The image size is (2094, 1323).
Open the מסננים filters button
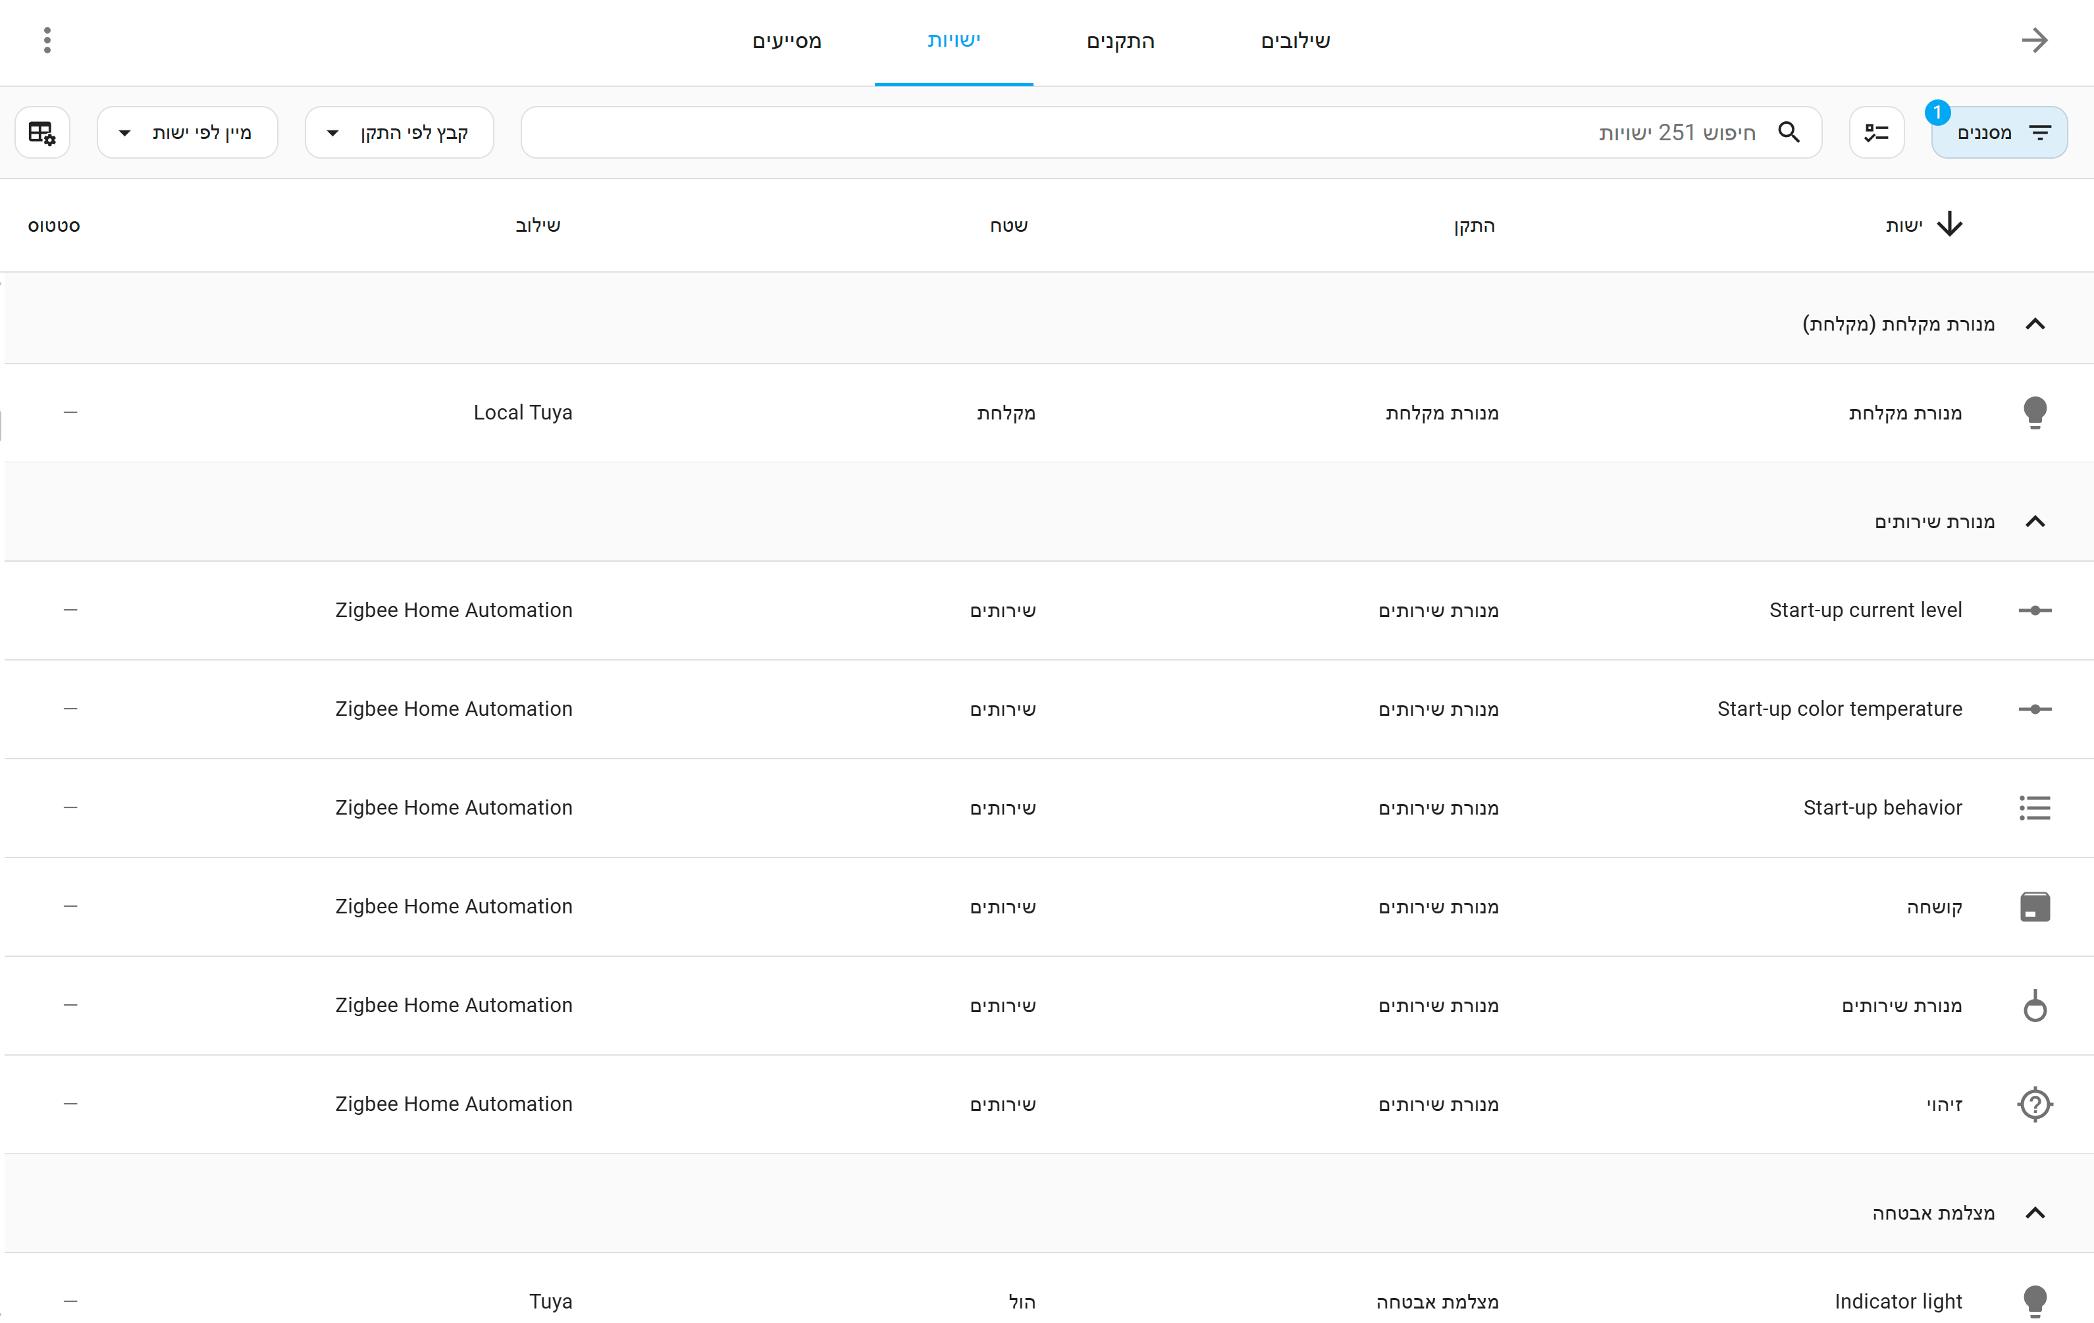[x=1999, y=132]
